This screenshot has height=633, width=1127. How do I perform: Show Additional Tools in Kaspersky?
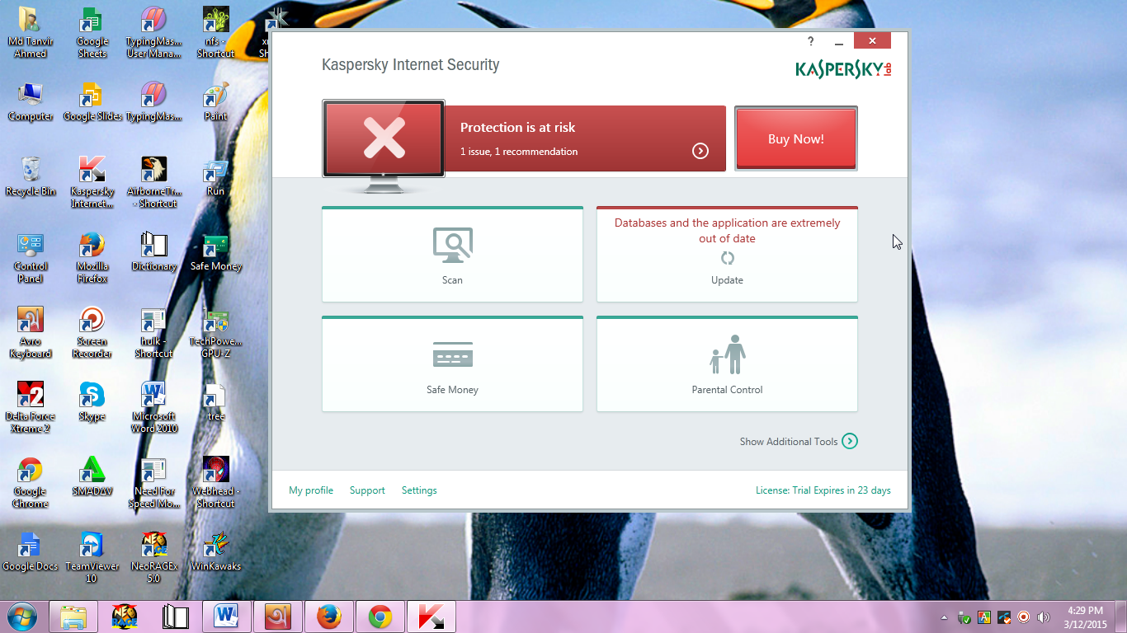click(799, 441)
